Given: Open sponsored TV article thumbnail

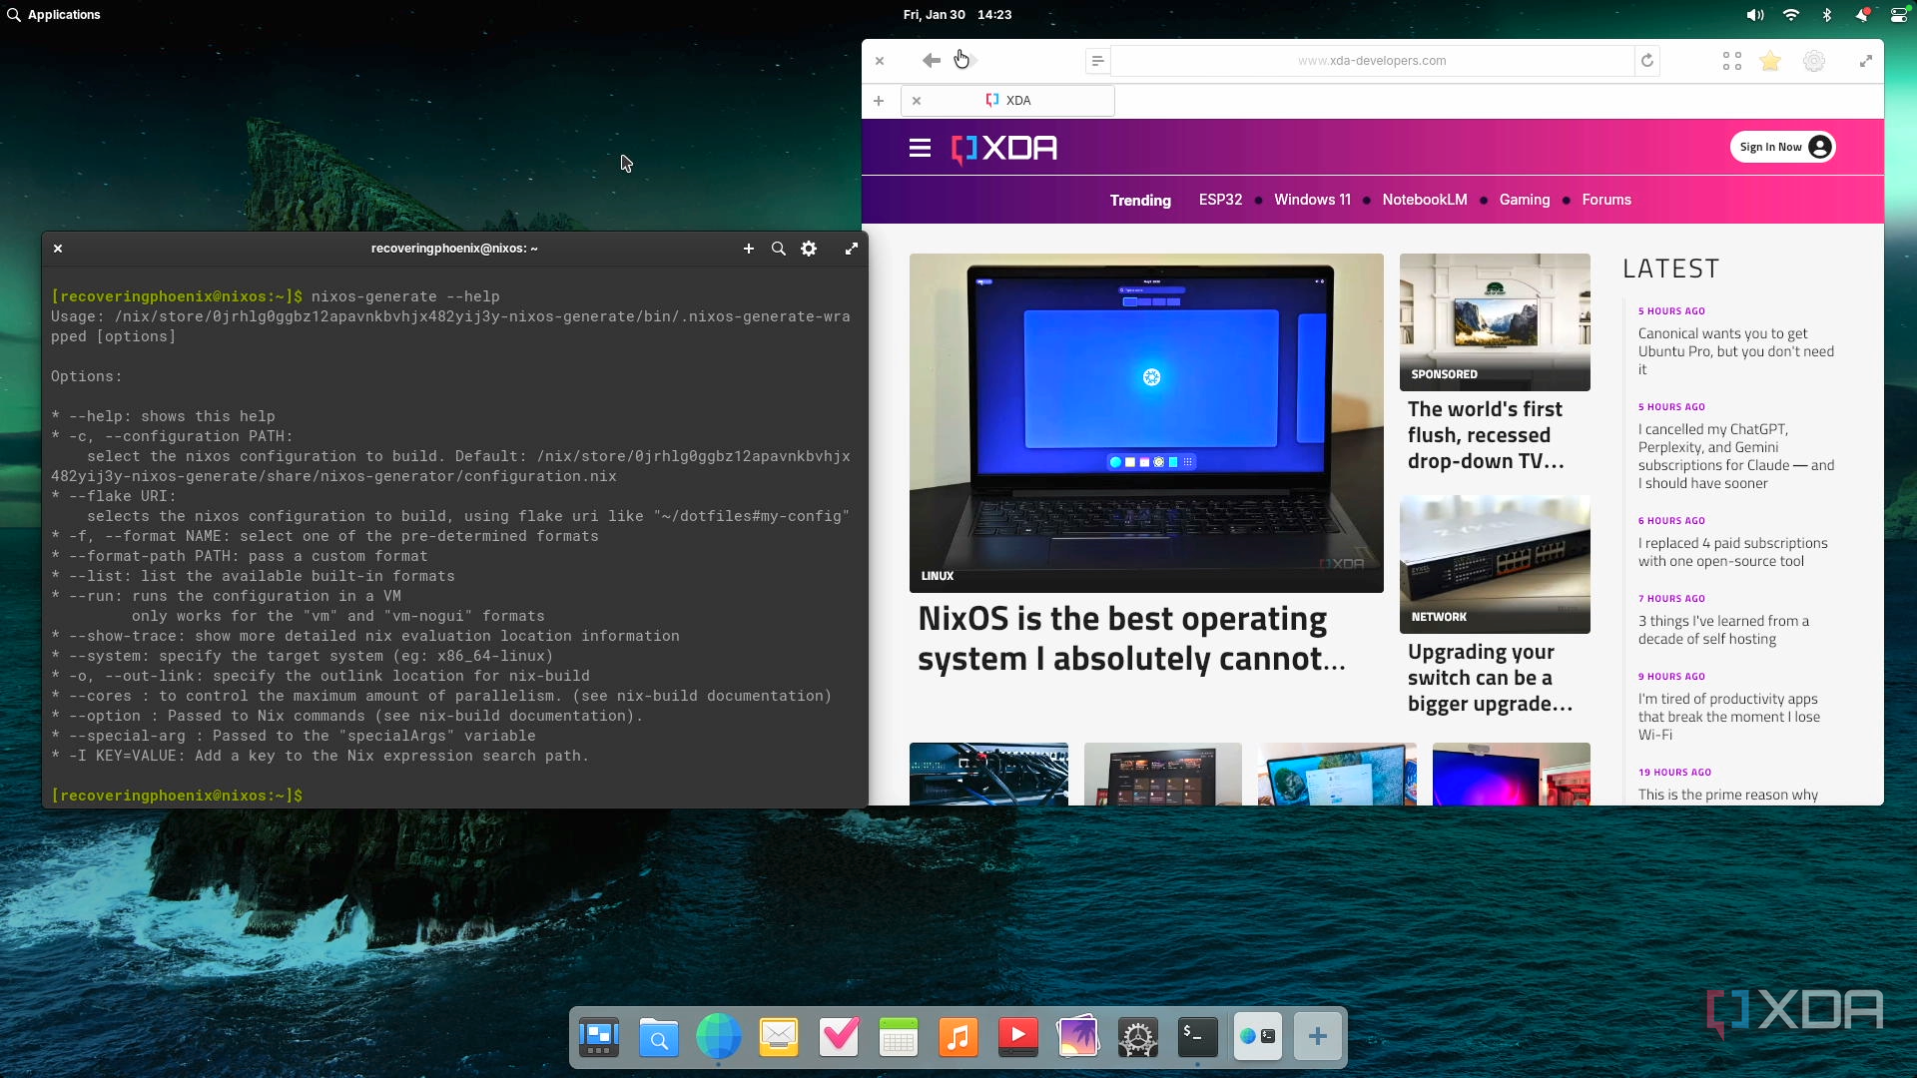Looking at the screenshot, I should tap(1495, 321).
